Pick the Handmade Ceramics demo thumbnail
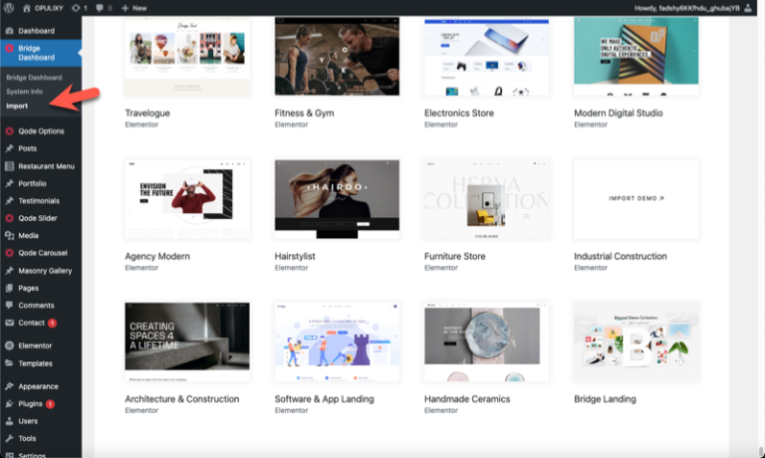This screenshot has height=458, width=765. (486, 342)
